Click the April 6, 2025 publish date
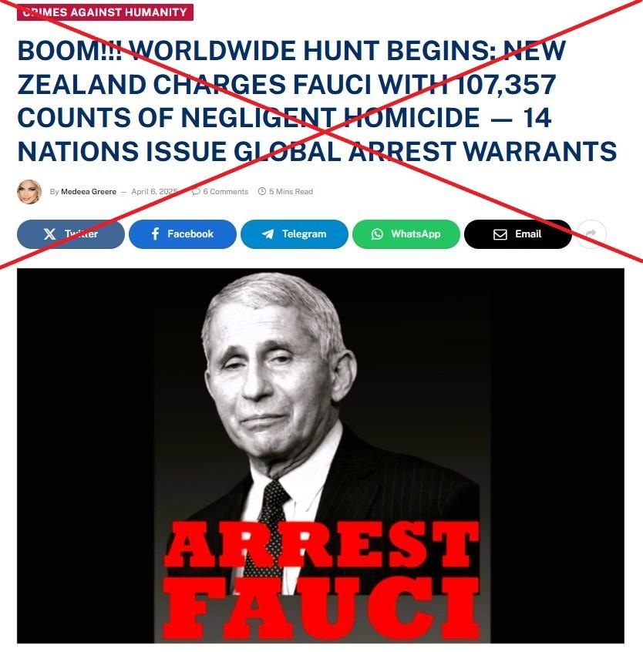Viewport: 643px width, 652px height. click(154, 192)
